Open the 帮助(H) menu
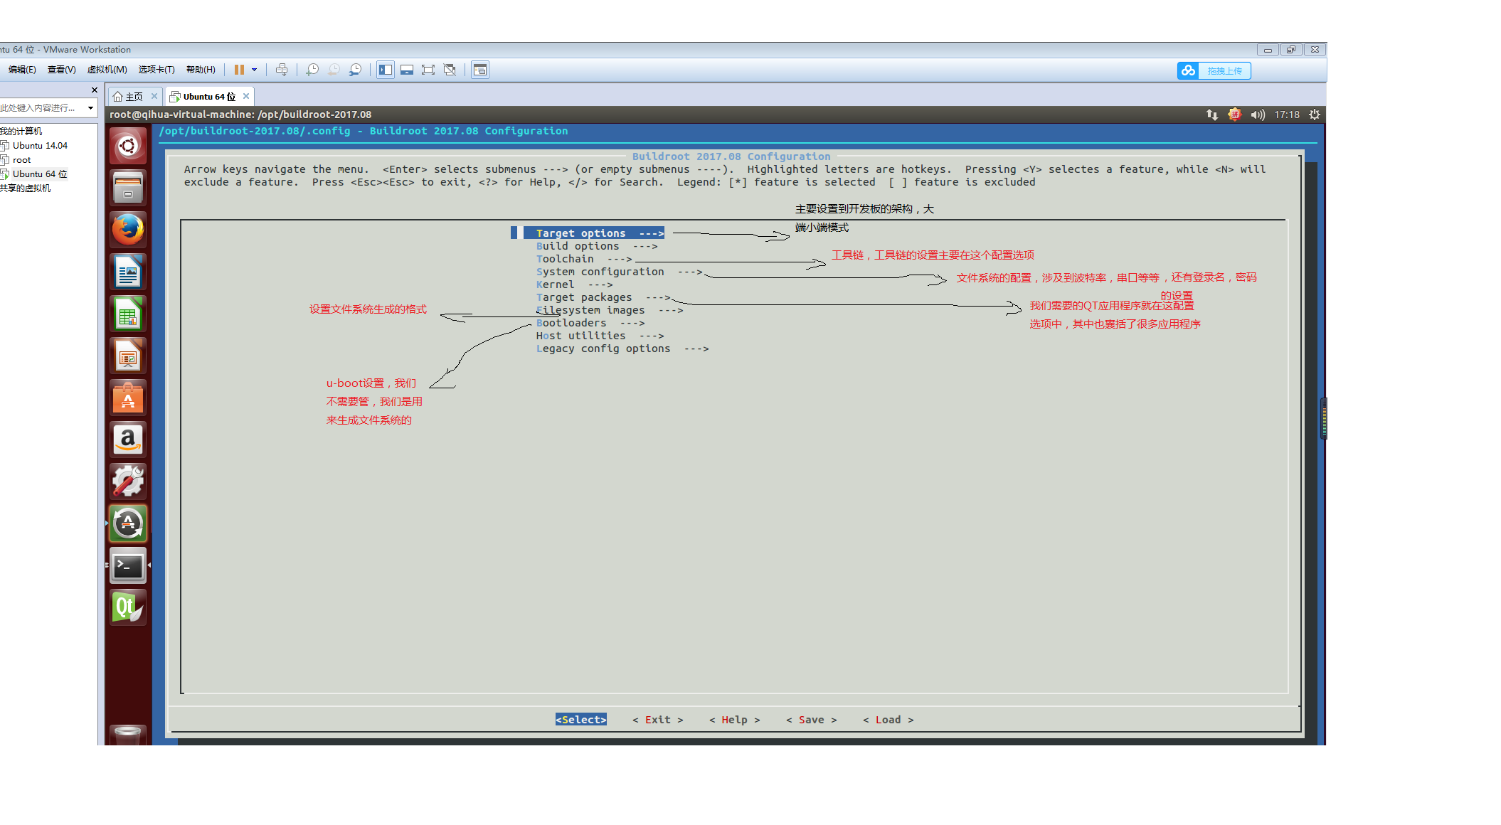 click(201, 70)
